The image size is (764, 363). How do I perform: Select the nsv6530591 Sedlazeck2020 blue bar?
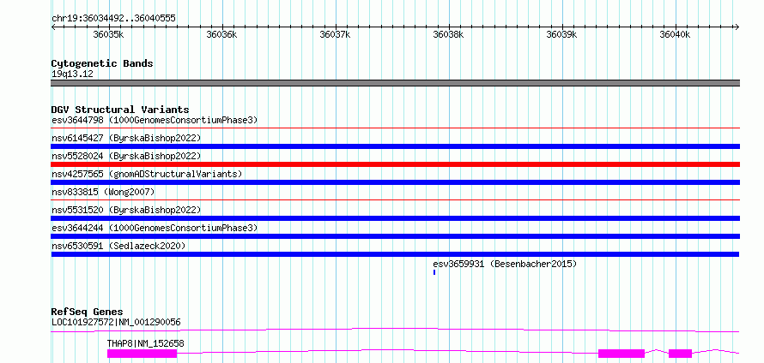(395, 254)
